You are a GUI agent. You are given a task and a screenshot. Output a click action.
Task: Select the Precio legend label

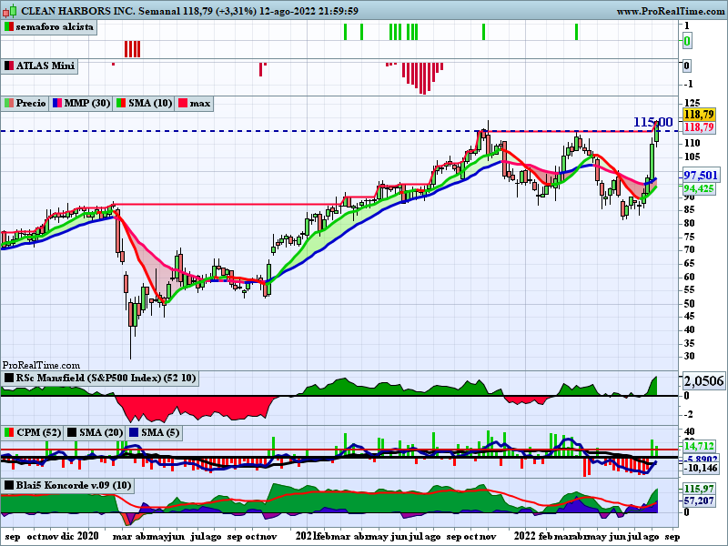click(x=31, y=103)
